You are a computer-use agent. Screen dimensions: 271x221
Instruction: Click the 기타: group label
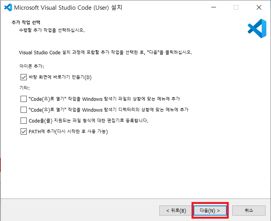tap(24, 88)
